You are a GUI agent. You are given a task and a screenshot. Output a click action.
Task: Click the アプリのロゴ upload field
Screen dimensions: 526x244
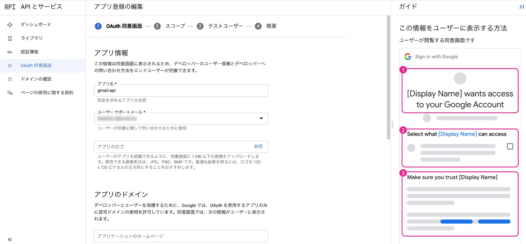181,147
